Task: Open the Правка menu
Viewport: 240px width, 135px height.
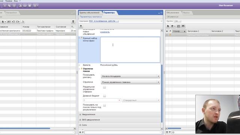Action: coord(9,1)
